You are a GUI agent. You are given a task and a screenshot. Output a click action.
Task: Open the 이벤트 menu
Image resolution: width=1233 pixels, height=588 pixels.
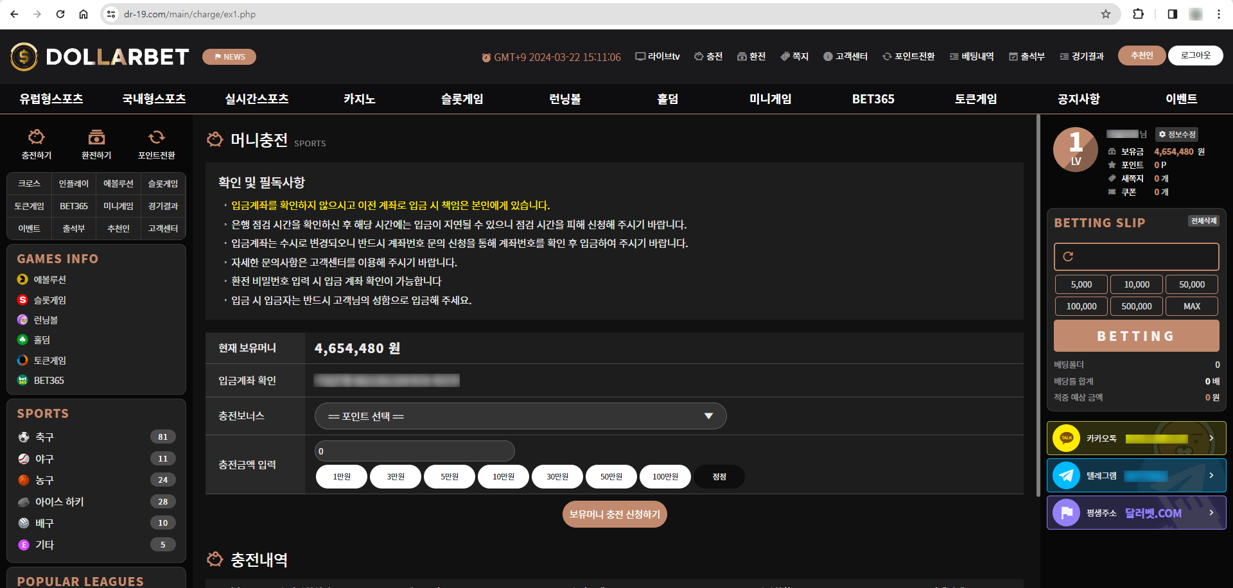click(1182, 99)
